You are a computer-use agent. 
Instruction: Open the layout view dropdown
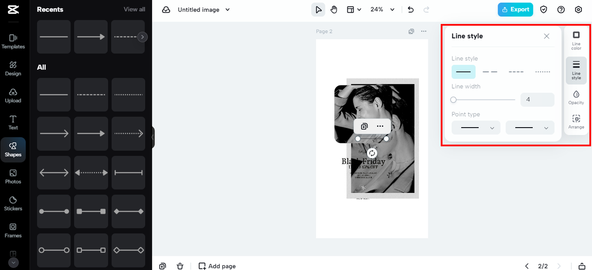tap(354, 9)
